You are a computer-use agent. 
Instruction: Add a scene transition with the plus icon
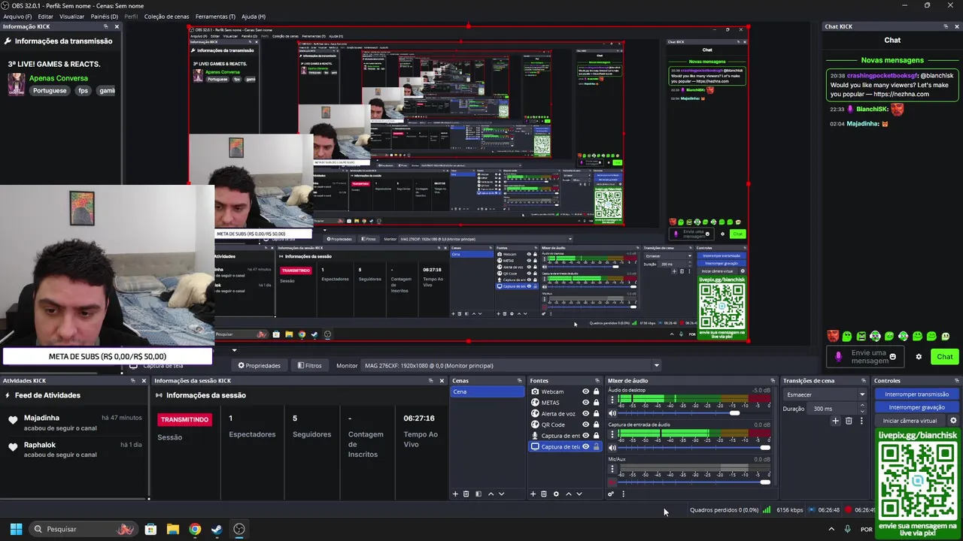[835, 421]
